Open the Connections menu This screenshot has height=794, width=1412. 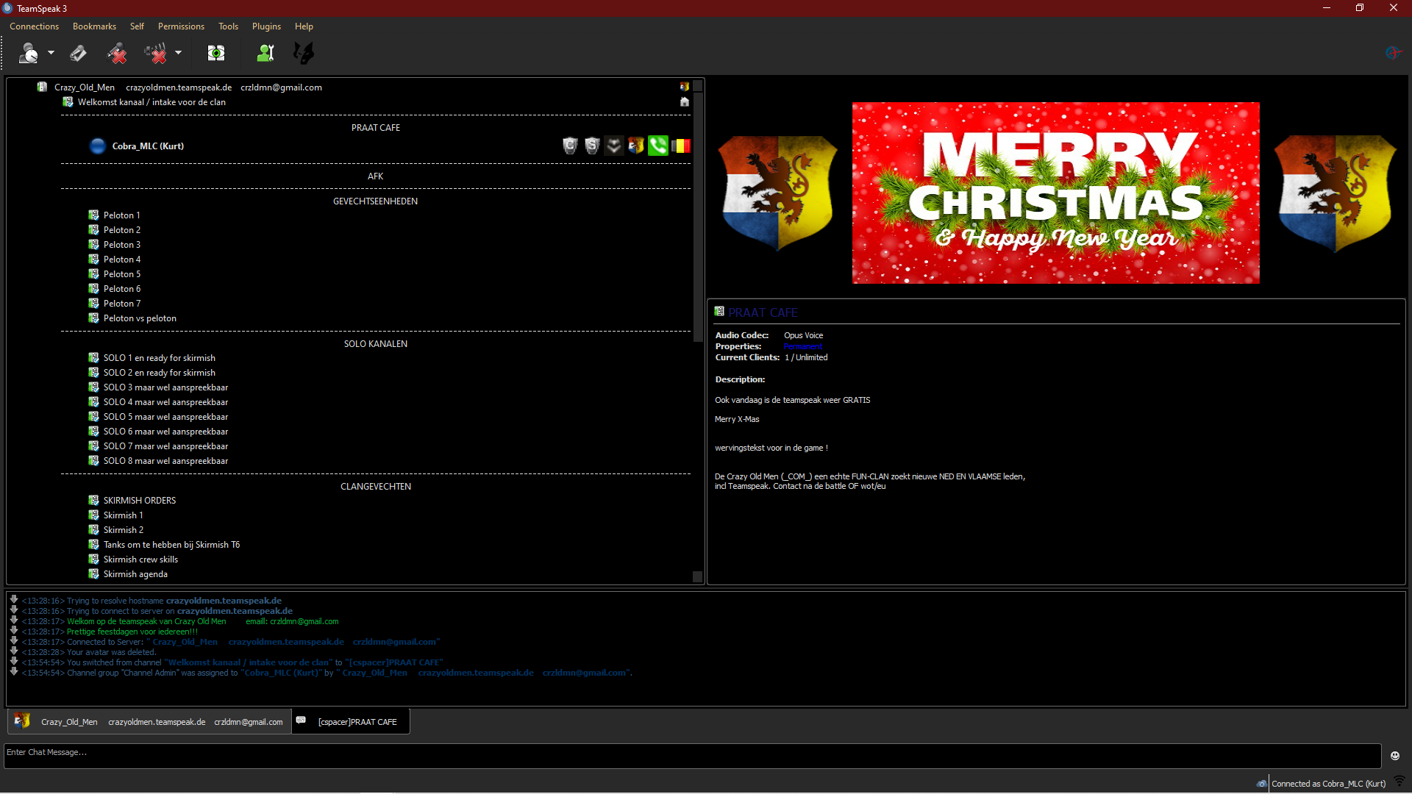pyautogui.click(x=34, y=26)
